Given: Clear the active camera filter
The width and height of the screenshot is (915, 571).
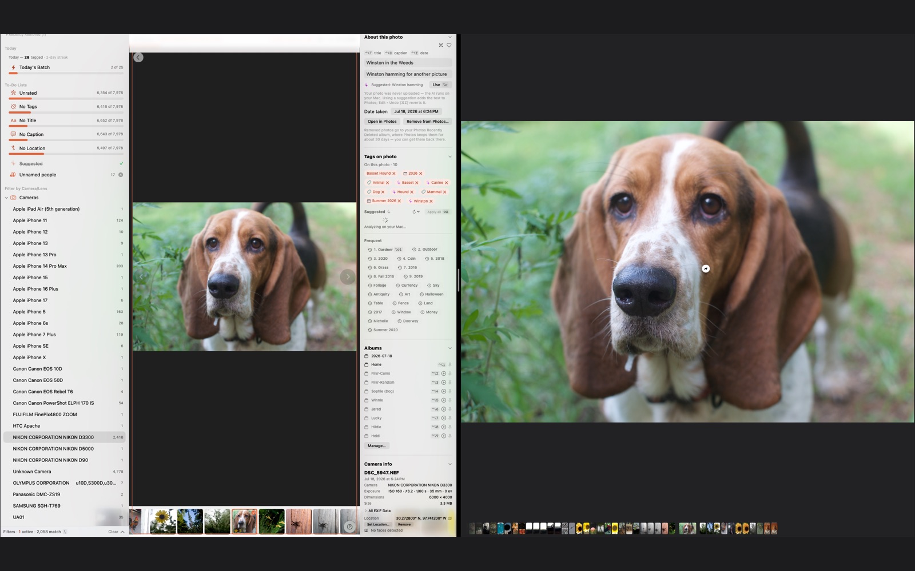Looking at the screenshot, I should [113, 532].
